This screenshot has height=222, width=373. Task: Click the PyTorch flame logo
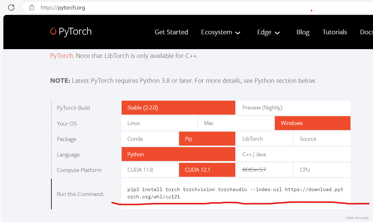[54, 32]
